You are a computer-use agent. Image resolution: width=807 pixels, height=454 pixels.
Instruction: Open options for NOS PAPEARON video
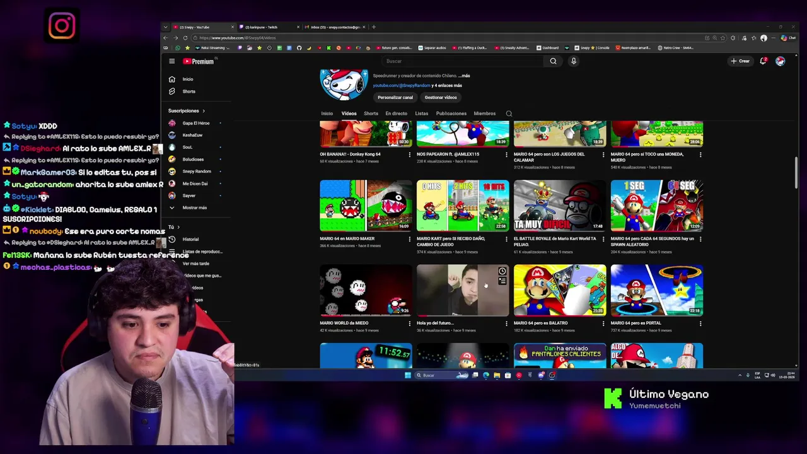point(506,154)
